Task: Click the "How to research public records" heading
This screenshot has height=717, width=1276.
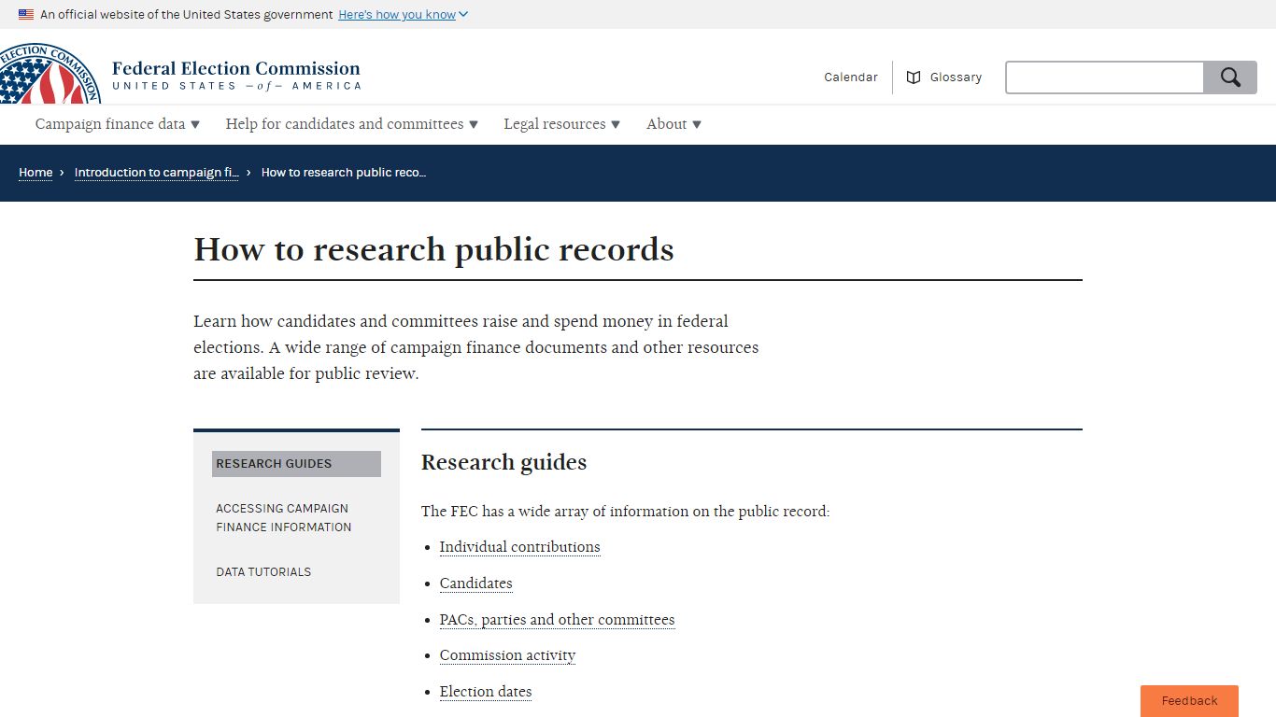Action: click(433, 249)
